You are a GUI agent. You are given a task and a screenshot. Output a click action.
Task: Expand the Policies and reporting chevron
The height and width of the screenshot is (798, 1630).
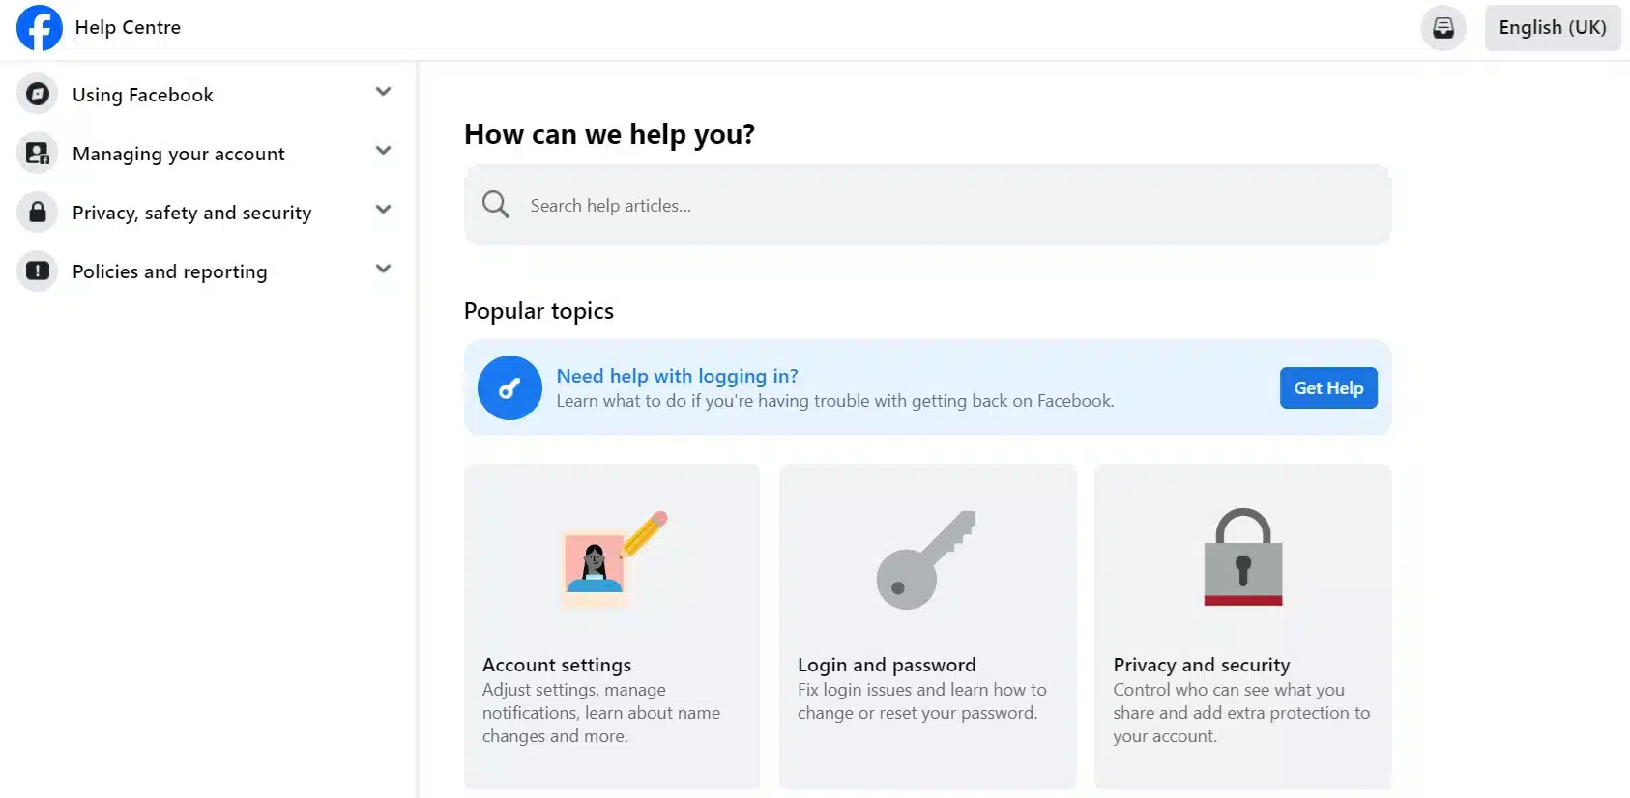tap(383, 269)
